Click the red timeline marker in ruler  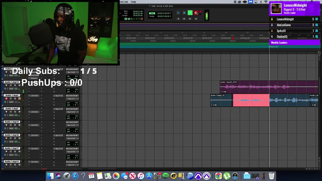coord(233,38)
